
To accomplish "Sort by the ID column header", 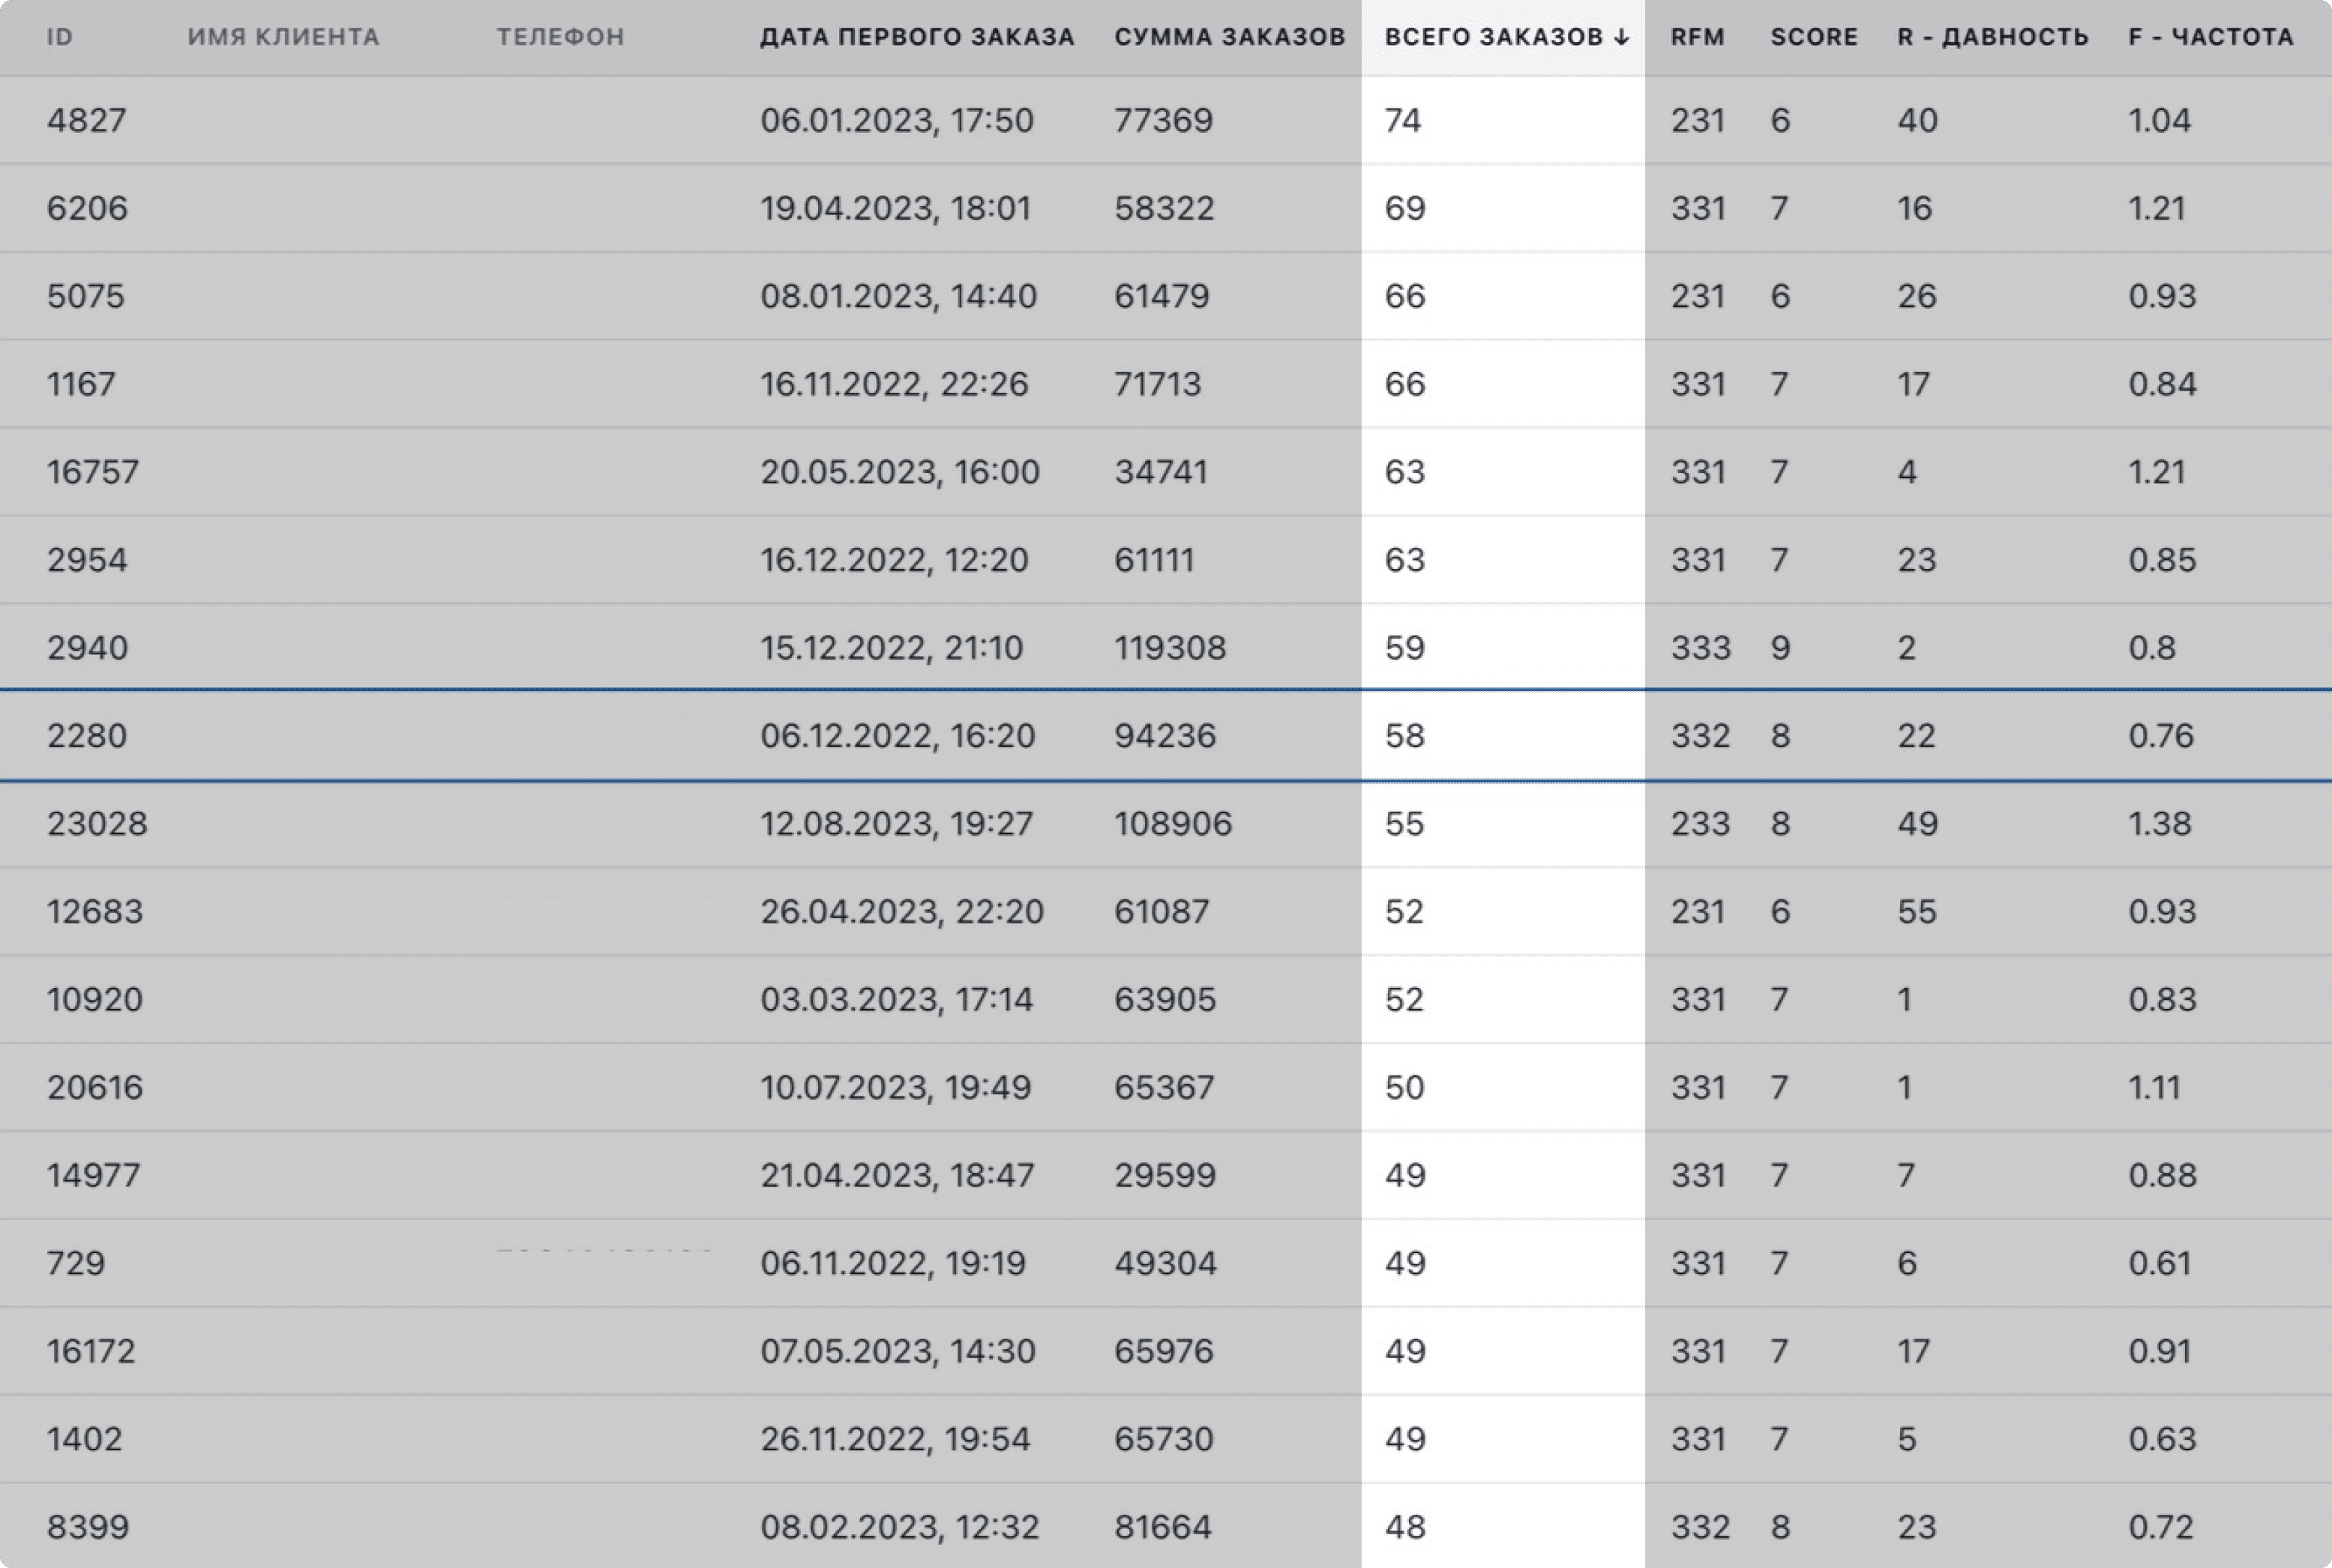I will click(x=60, y=38).
